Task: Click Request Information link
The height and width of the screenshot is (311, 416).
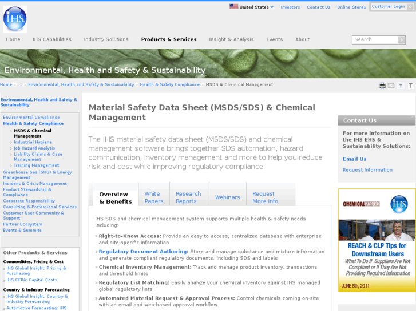Action: [x=367, y=170]
